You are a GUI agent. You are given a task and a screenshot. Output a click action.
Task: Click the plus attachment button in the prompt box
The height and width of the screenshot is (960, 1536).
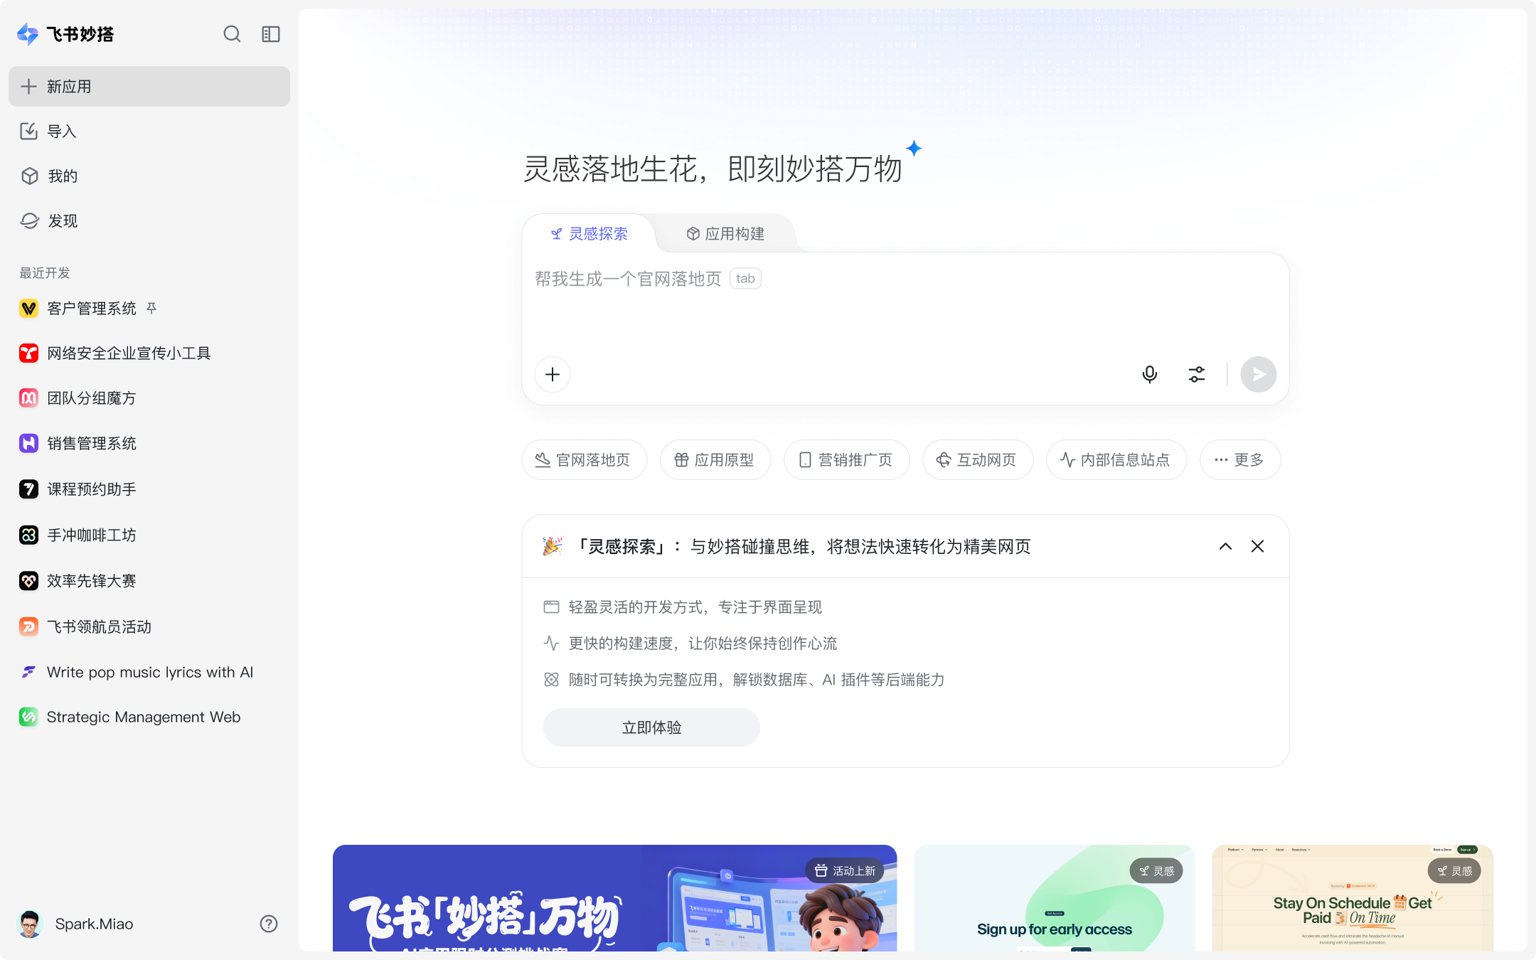[x=553, y=375]
